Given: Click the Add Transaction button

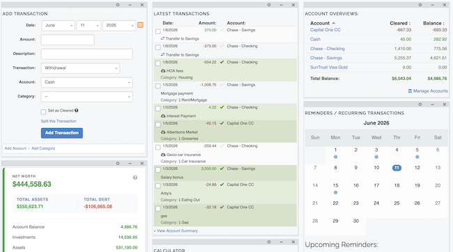Looking at the screenshot, I should pyautogui.click(x=62, y=133).
